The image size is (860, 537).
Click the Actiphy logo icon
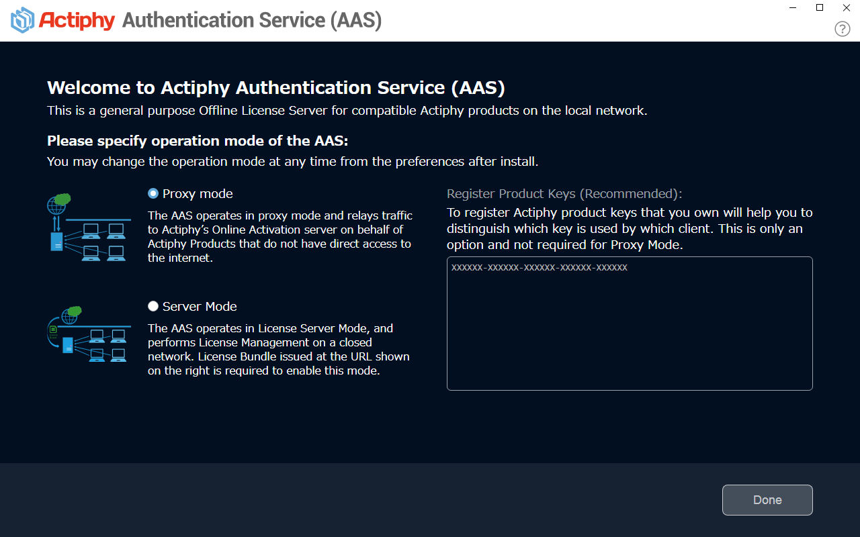23,20
